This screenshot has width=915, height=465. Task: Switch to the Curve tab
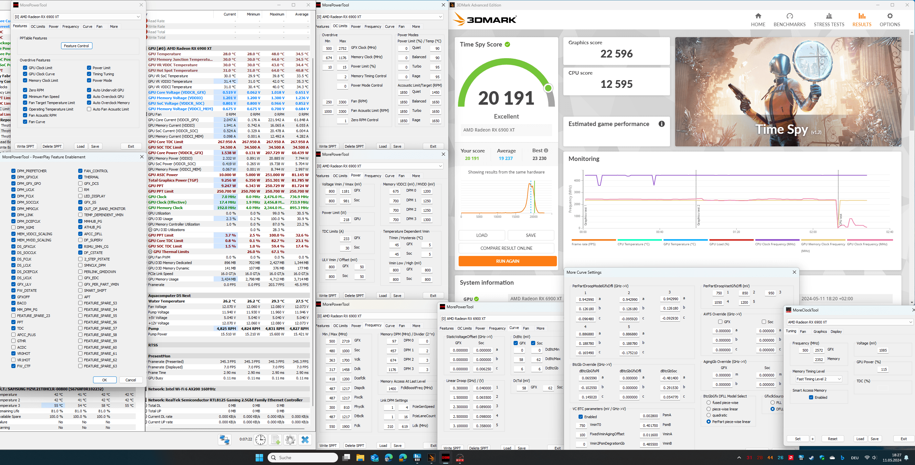[87, 26]
